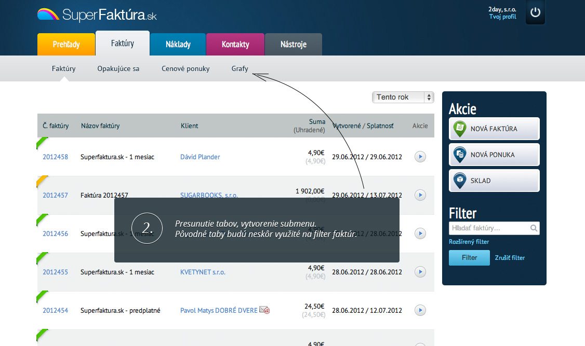This screenshot has width=585, height=346.
Task: Click the power logout icon
Action: click(x=535, y=12)
